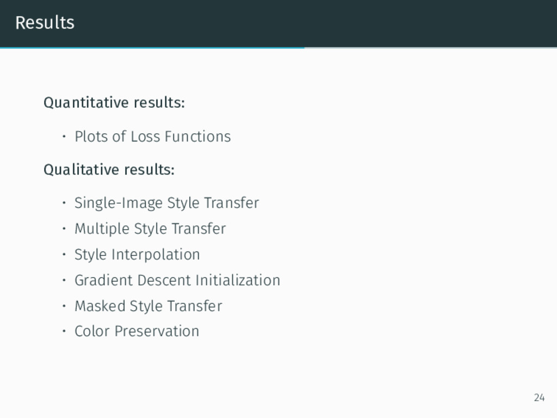Select the "Quantitative results:" heading

point(114,103)
